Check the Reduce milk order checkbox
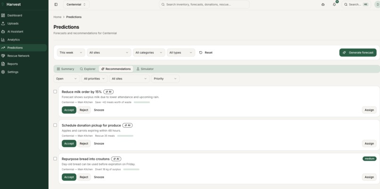Image resolution: width=380 pixels, height=189 pixels. [x=55, y=91]
